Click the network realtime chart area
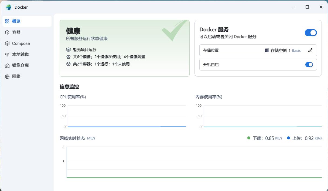The width and height of the screenshot is (328, 191). (x=194, y=162)
